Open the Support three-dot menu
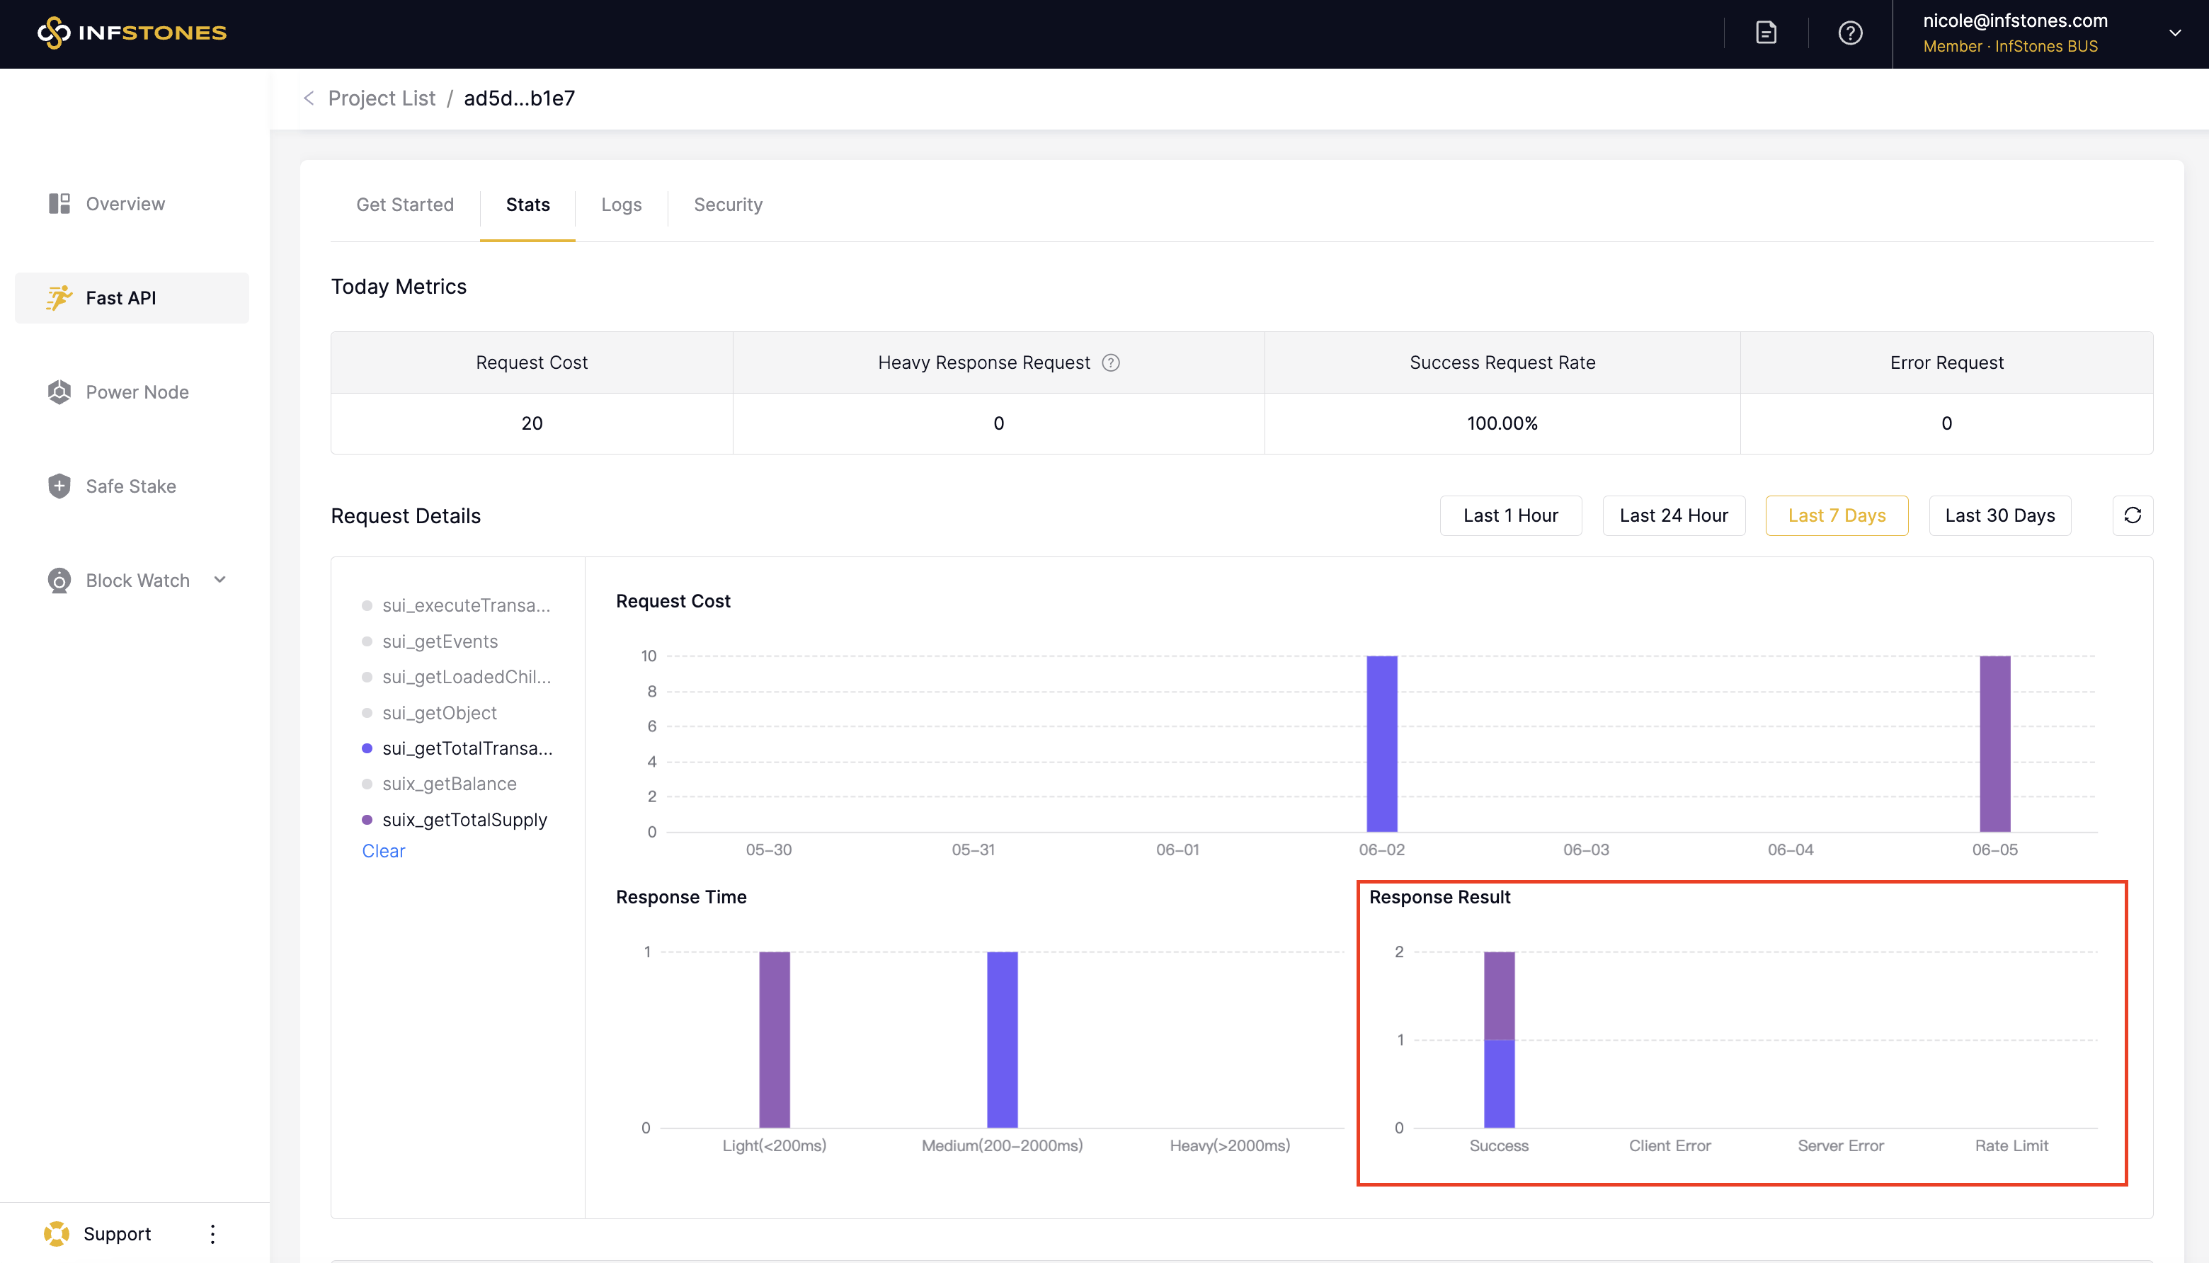The image size is (2209, 1263). tap(212, 1233)
